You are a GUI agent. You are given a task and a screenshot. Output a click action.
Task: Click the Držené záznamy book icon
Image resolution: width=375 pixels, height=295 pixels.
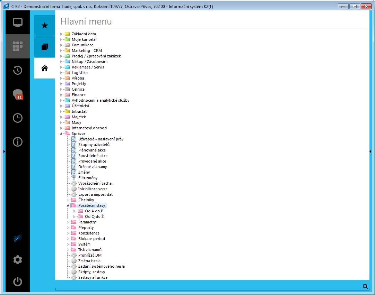(74, 167)
